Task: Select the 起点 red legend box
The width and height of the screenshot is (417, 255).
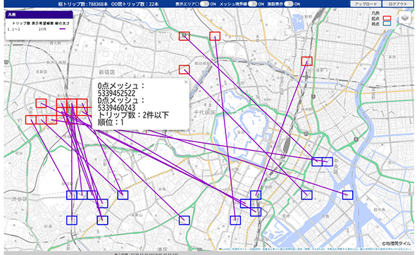Action: pos(387,18)
